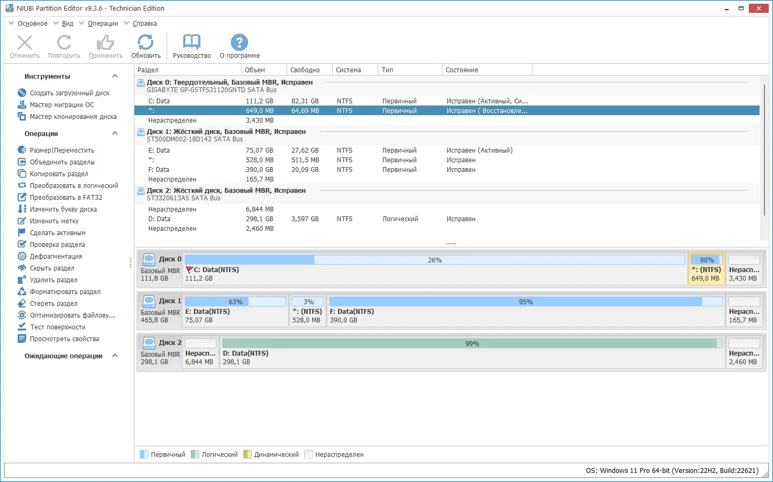773x482 pixels.
Task: Open the Основное menu
Action: point(32,24)
